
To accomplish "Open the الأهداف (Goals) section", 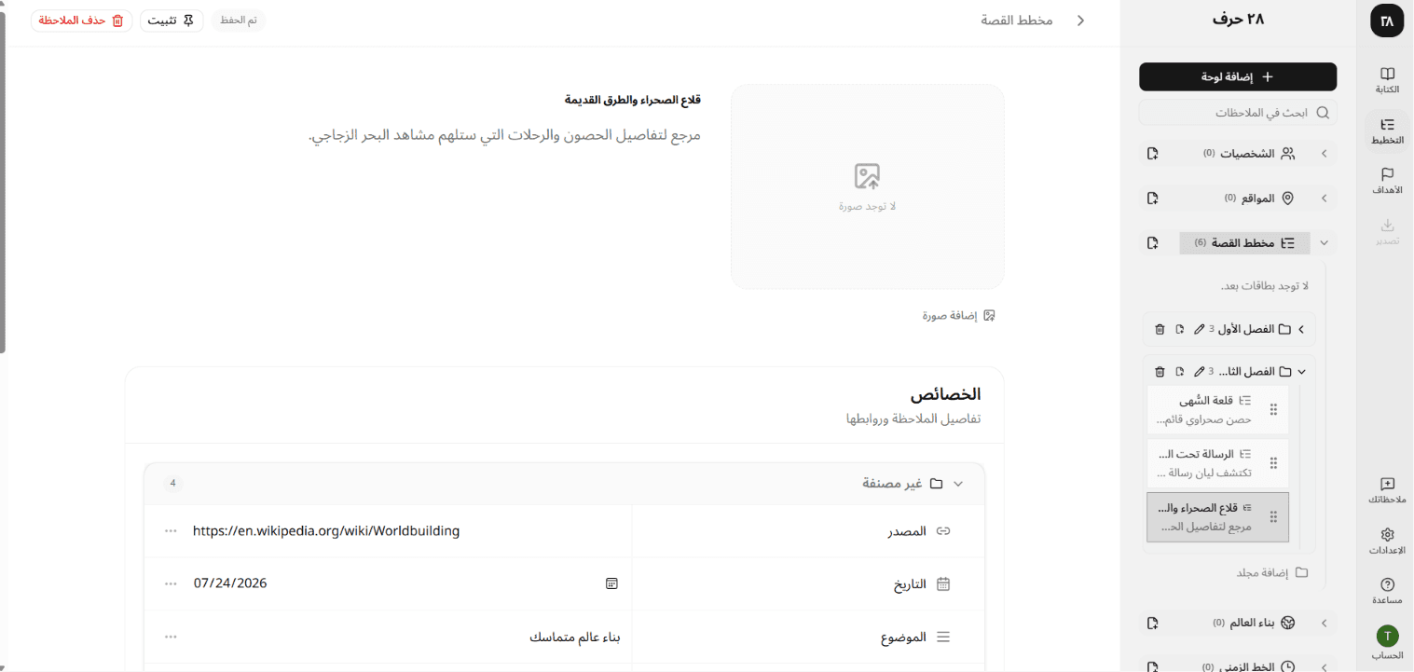I will [x=1387, y=181].
